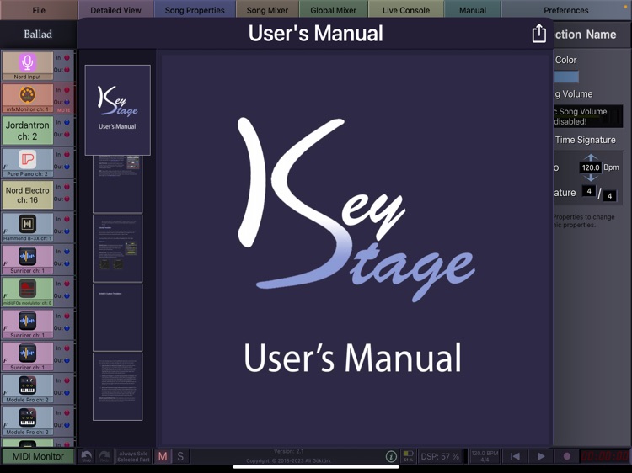Viewport: 632px width, 473px height.
Task: Switch to the Global Mixer tab
Action: [334, 10]
